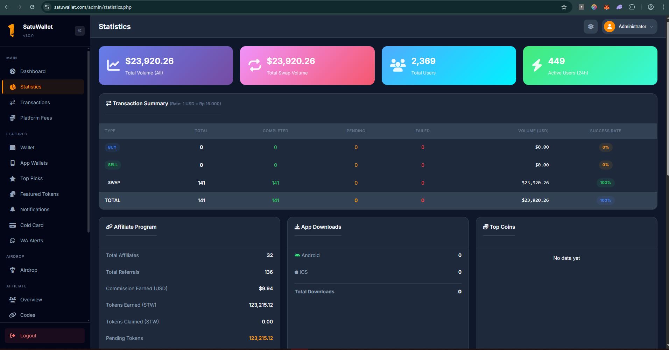Bookmark this page with the star icon
The height and width of the screenshot is (350, 669).
coord(564,7)
